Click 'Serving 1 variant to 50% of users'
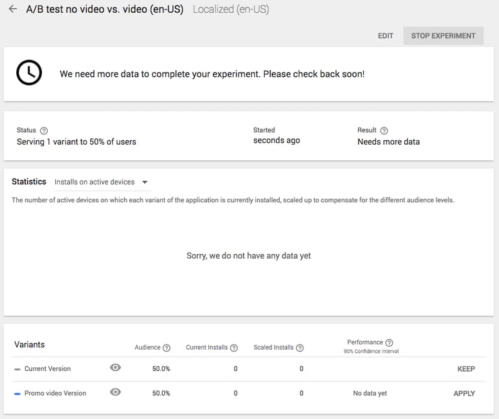This screenshot has width=499, height=419. pyautogui.click(x=77, y=141)
